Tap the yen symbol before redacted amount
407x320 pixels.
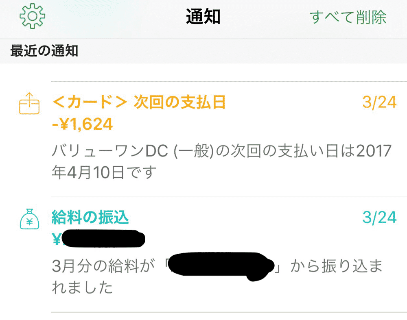[56, 239]
